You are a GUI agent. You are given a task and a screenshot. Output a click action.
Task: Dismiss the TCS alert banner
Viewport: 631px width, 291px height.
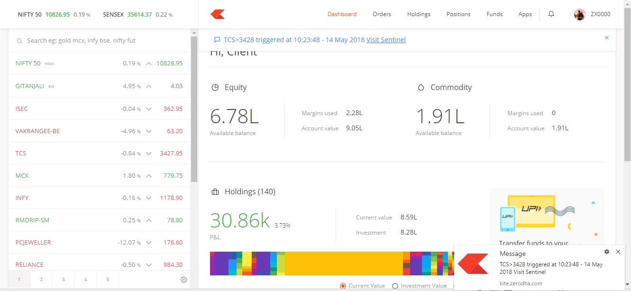pyautogui.click(x=607, y=38)
